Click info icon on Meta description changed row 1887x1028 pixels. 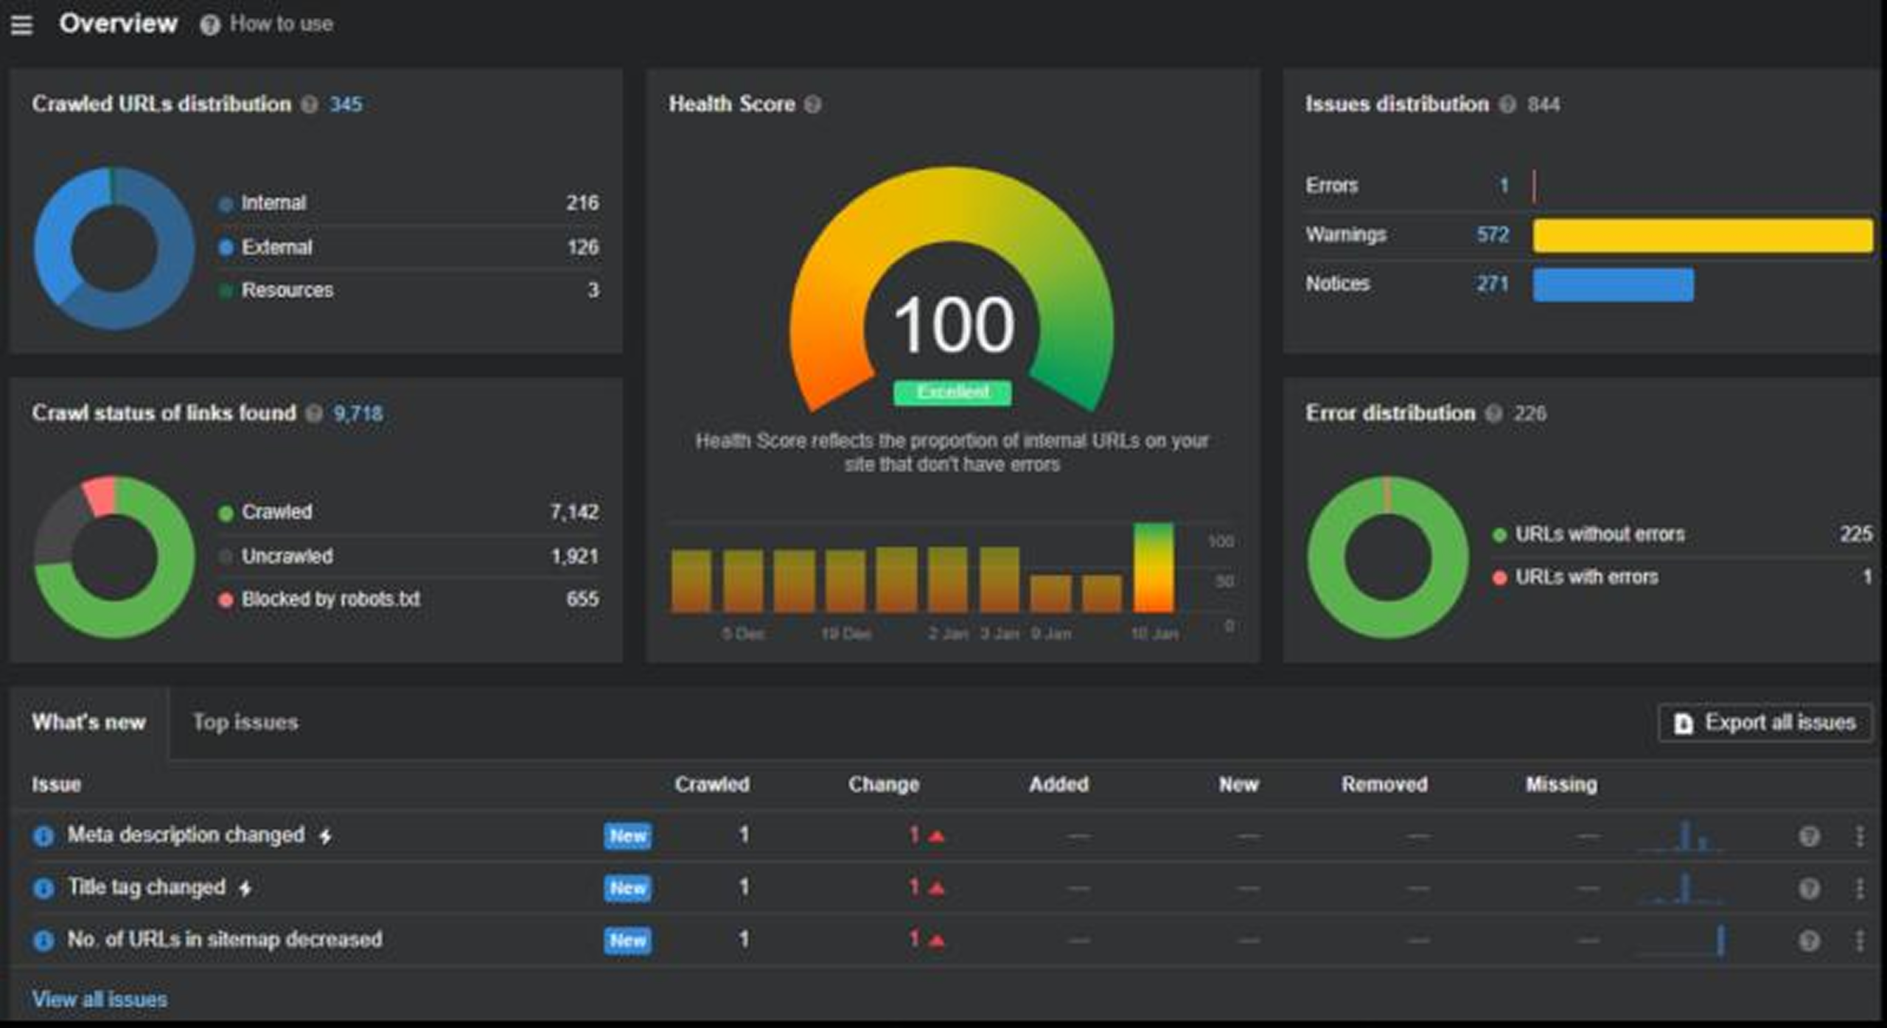pos(43,836)
